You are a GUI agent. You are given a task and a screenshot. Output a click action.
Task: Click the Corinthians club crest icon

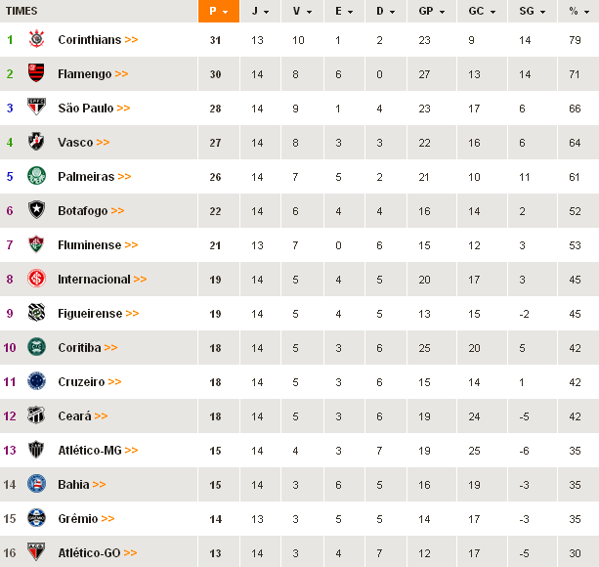coord(36,39)
